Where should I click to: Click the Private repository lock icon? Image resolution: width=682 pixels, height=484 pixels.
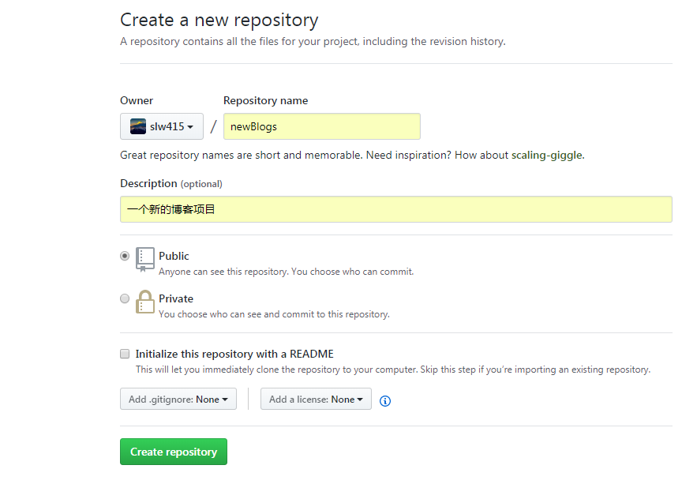pos(145,302)
